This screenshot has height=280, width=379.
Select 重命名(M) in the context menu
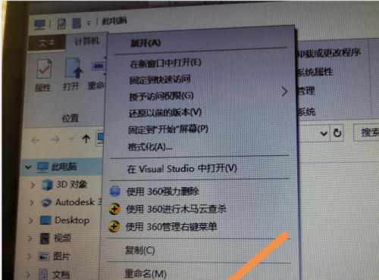click(x=146, y=273)
